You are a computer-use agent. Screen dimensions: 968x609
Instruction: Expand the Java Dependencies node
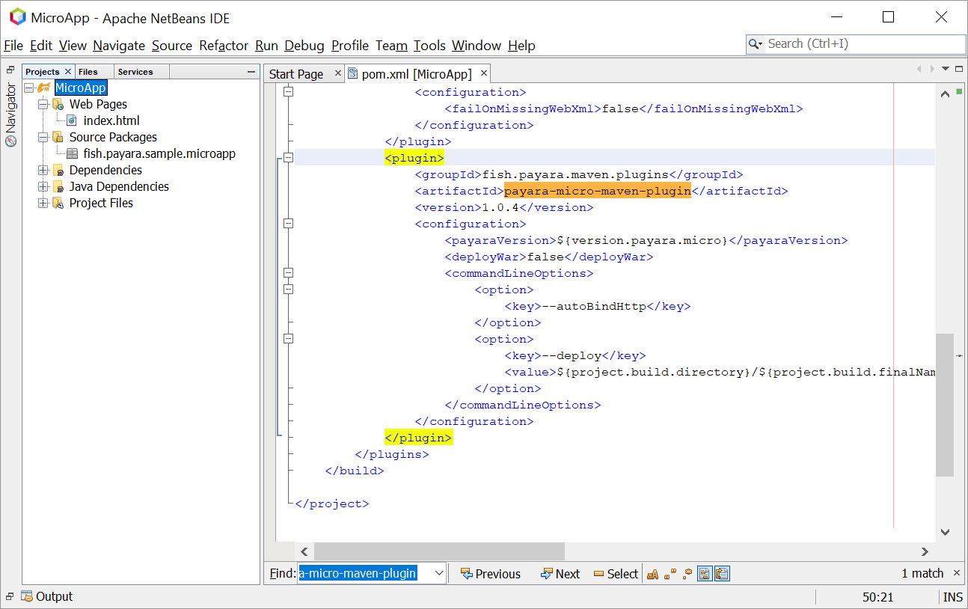click(x=43, y=187)
